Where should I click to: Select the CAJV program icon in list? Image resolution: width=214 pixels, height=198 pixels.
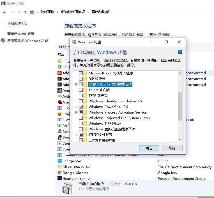coord(60,126)
